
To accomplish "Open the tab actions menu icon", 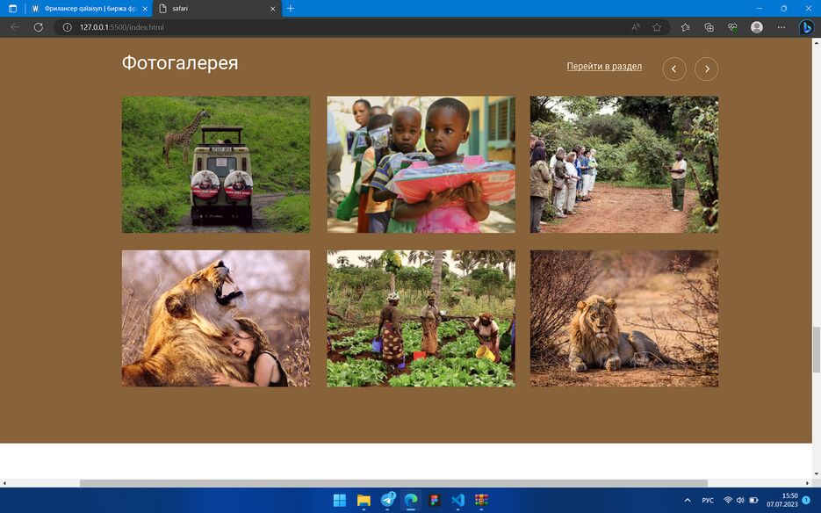I will pos(12,9).
